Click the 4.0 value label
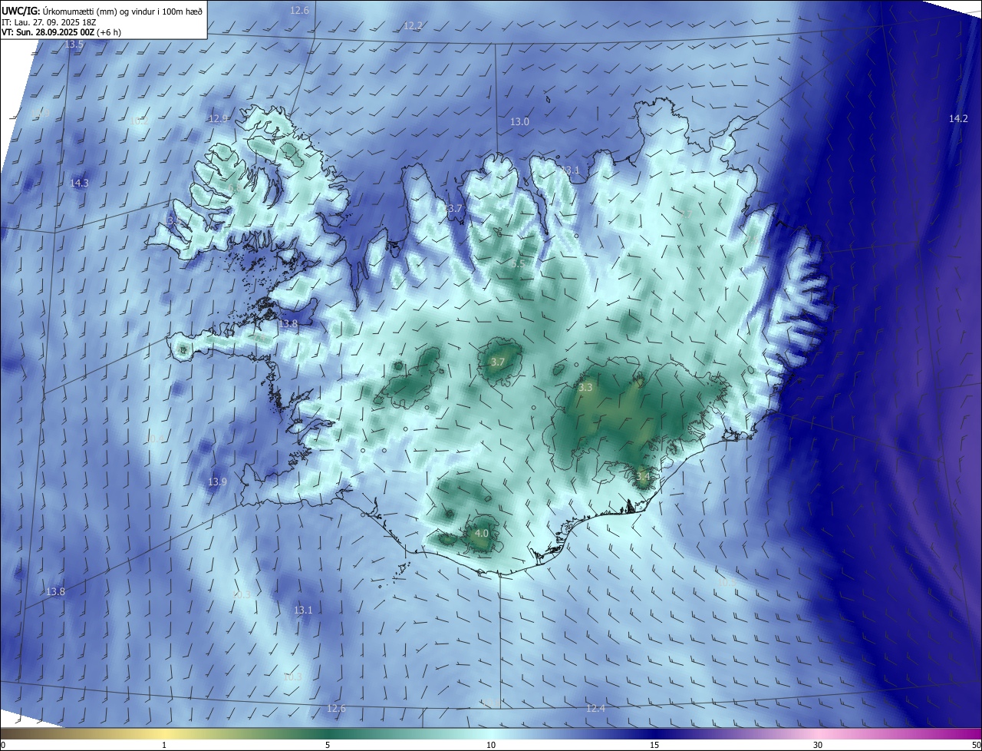 tap(482, 533)
